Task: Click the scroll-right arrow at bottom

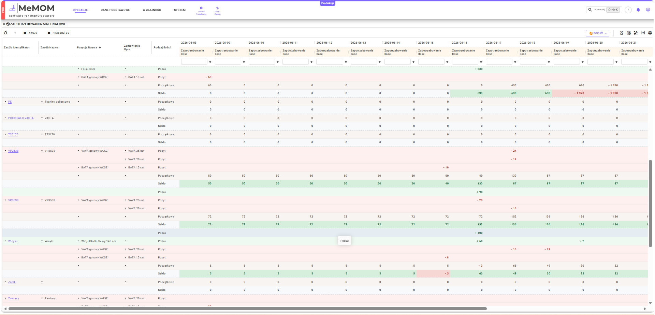Action: pos(644,309)
